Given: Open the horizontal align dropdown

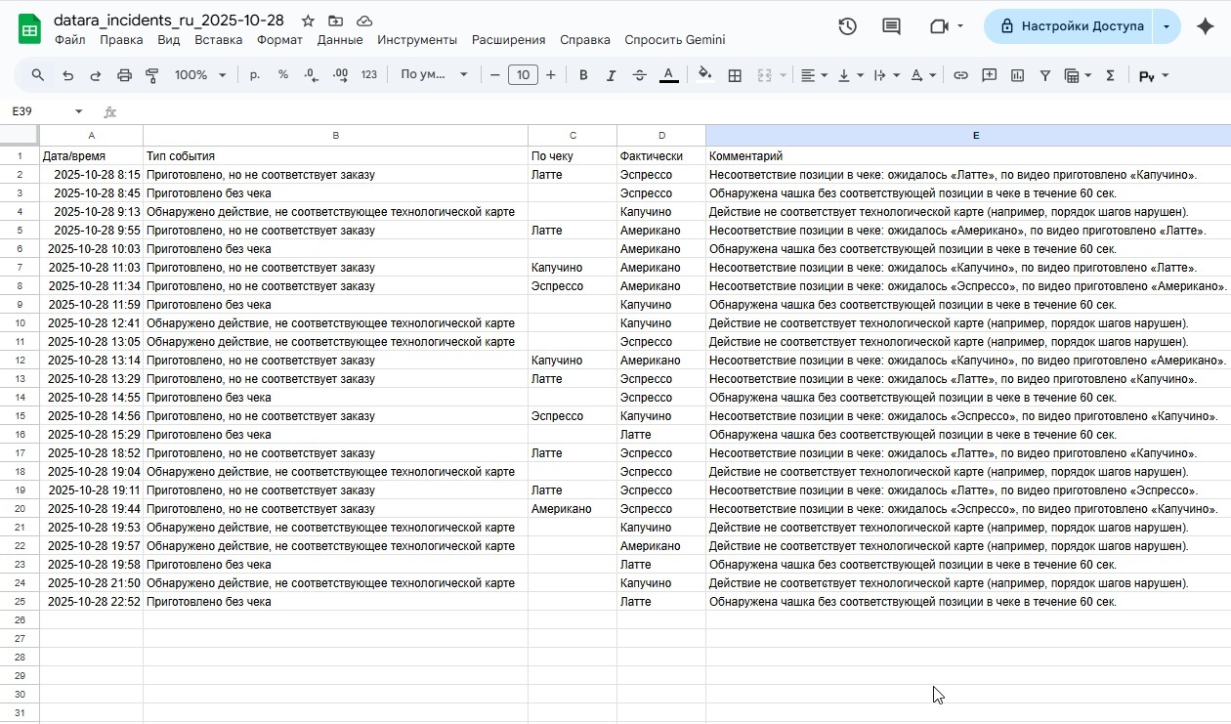Looking at the screenshot, I should click(814, 75).
